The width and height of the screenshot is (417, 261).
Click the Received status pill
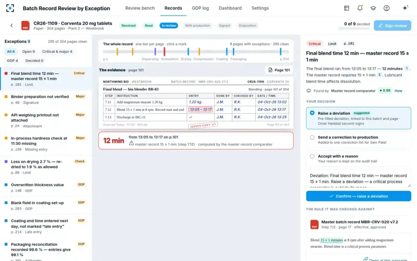[129, 25]
